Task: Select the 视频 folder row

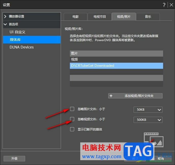Action: click(116, 59)
